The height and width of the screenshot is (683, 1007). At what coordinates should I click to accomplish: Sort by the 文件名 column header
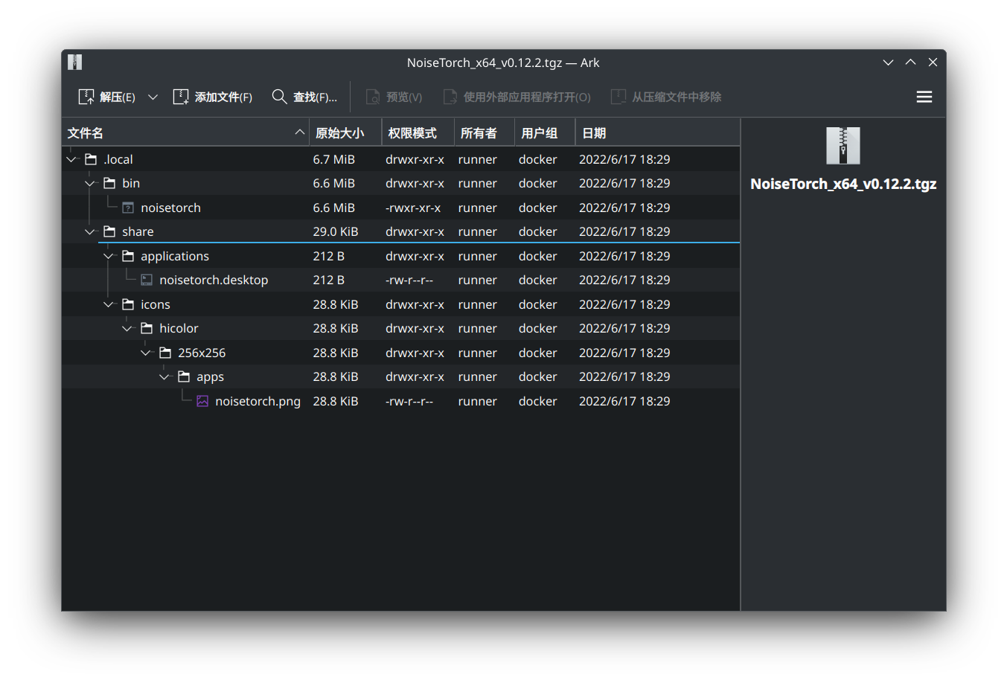tap(186, 132)
